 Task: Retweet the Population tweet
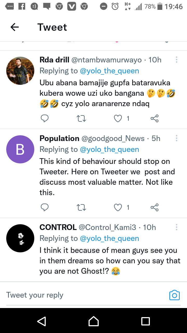click(x=82, y=207)
